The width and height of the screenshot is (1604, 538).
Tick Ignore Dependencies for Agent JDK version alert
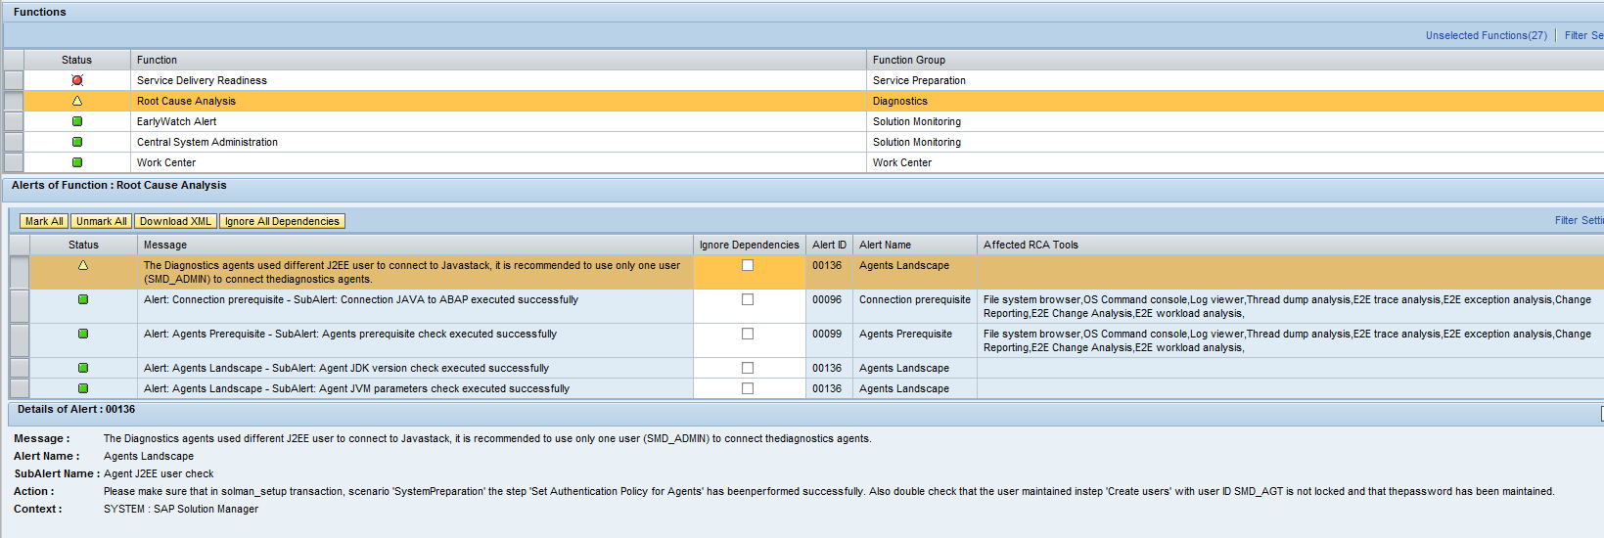[x=748, y=368]
